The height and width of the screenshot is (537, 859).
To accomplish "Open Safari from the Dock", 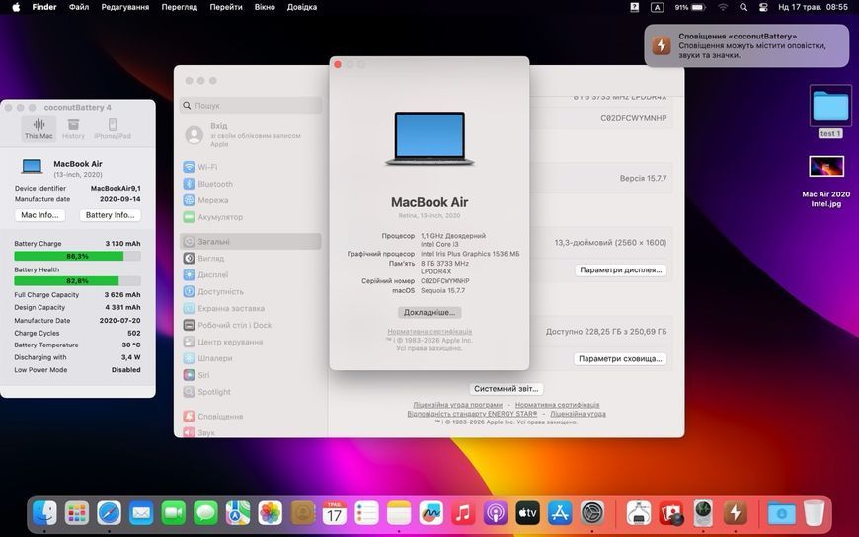I will [109, 513].
